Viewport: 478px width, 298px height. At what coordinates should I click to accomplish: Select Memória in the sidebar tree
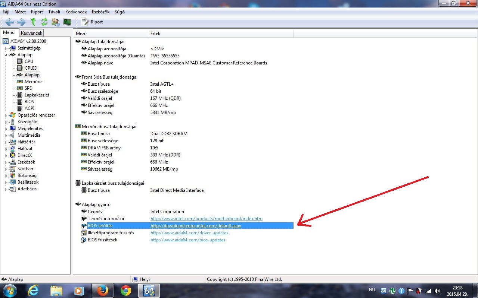pos(34,82)
